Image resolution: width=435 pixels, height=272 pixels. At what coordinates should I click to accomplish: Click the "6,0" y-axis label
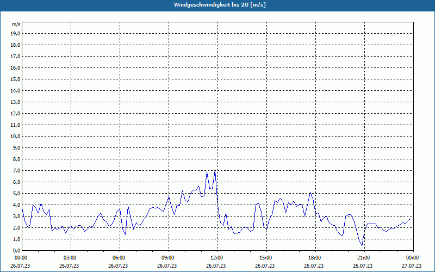tap(16, 182)
